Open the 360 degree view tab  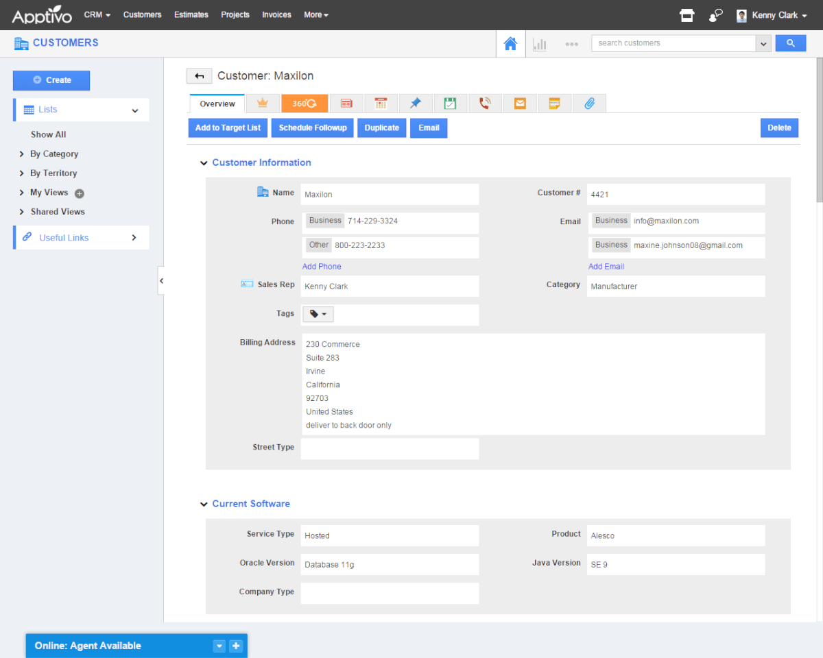pos(305,103)
